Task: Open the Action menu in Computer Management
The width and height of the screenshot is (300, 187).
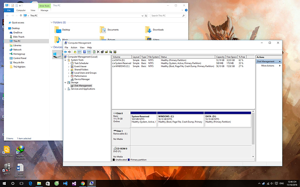Action: [x=74, y=48]
